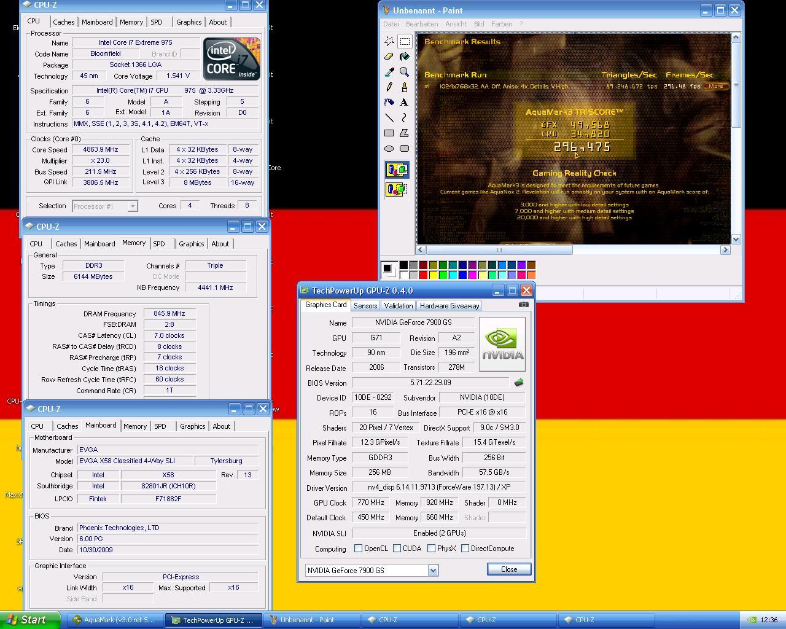Click the Close button in GPU-Z
This screenshot has height=629, width=786.
pyautogui.click(x=509, y=569)
